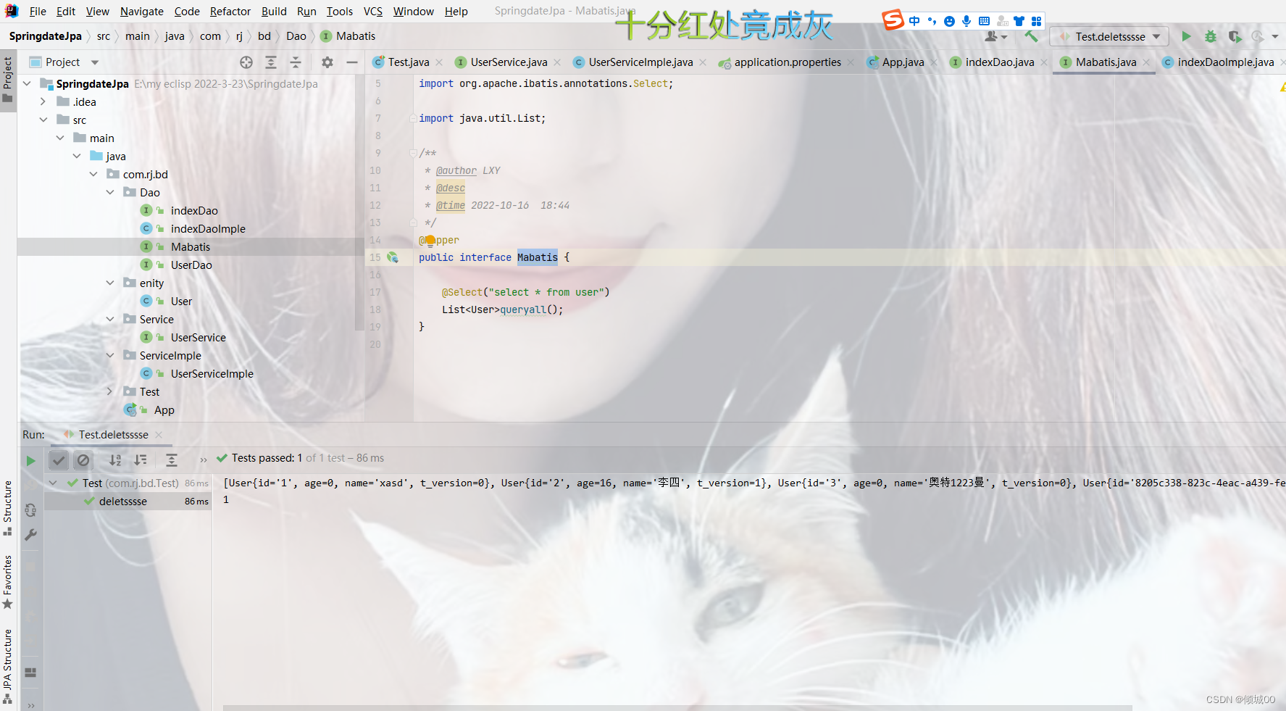Open Sogou IME emoji panel
The width and height of the screenshot is (1286, 711).
click(x=949, y=21)
